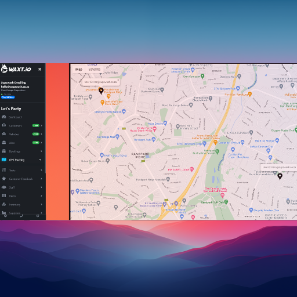297x297 pixels.
Task: Click the hello@ email address in the sidebar
Action: [15, 86]
